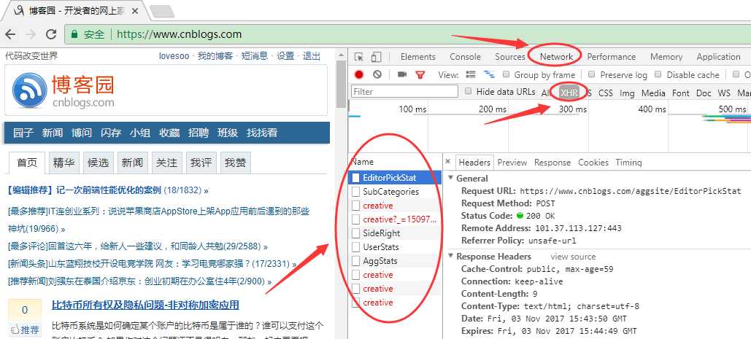This screenshot has height=339, width=751.
Task: Switch to the 候选 page tab
Action: click(99, 163)
